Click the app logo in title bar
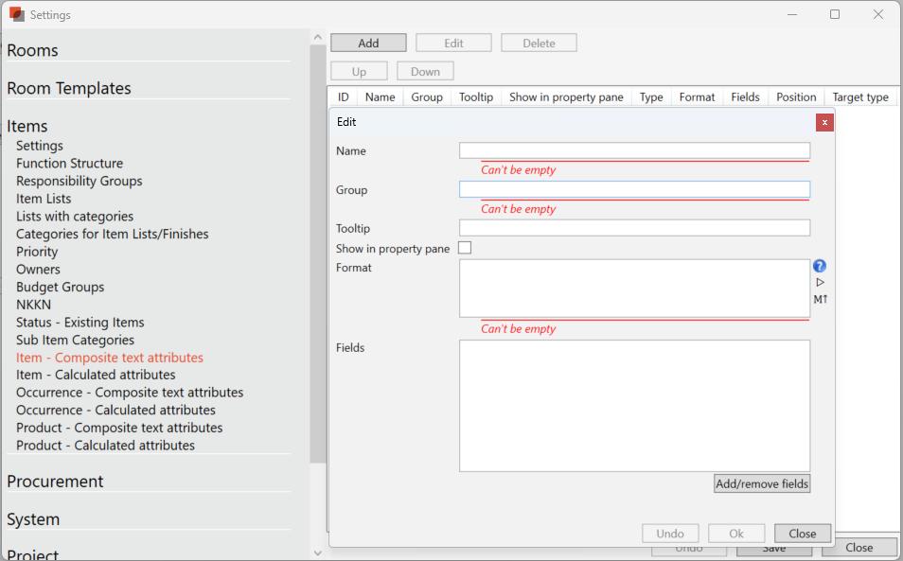Image resolution: width=903 pixels, height=561 pixels. click(16, 14)
